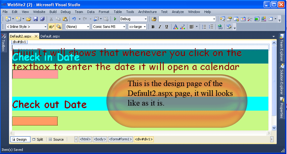Toggle Italic formatting
The width and height of the screenshot is (287, 154).
coord(160,27)
